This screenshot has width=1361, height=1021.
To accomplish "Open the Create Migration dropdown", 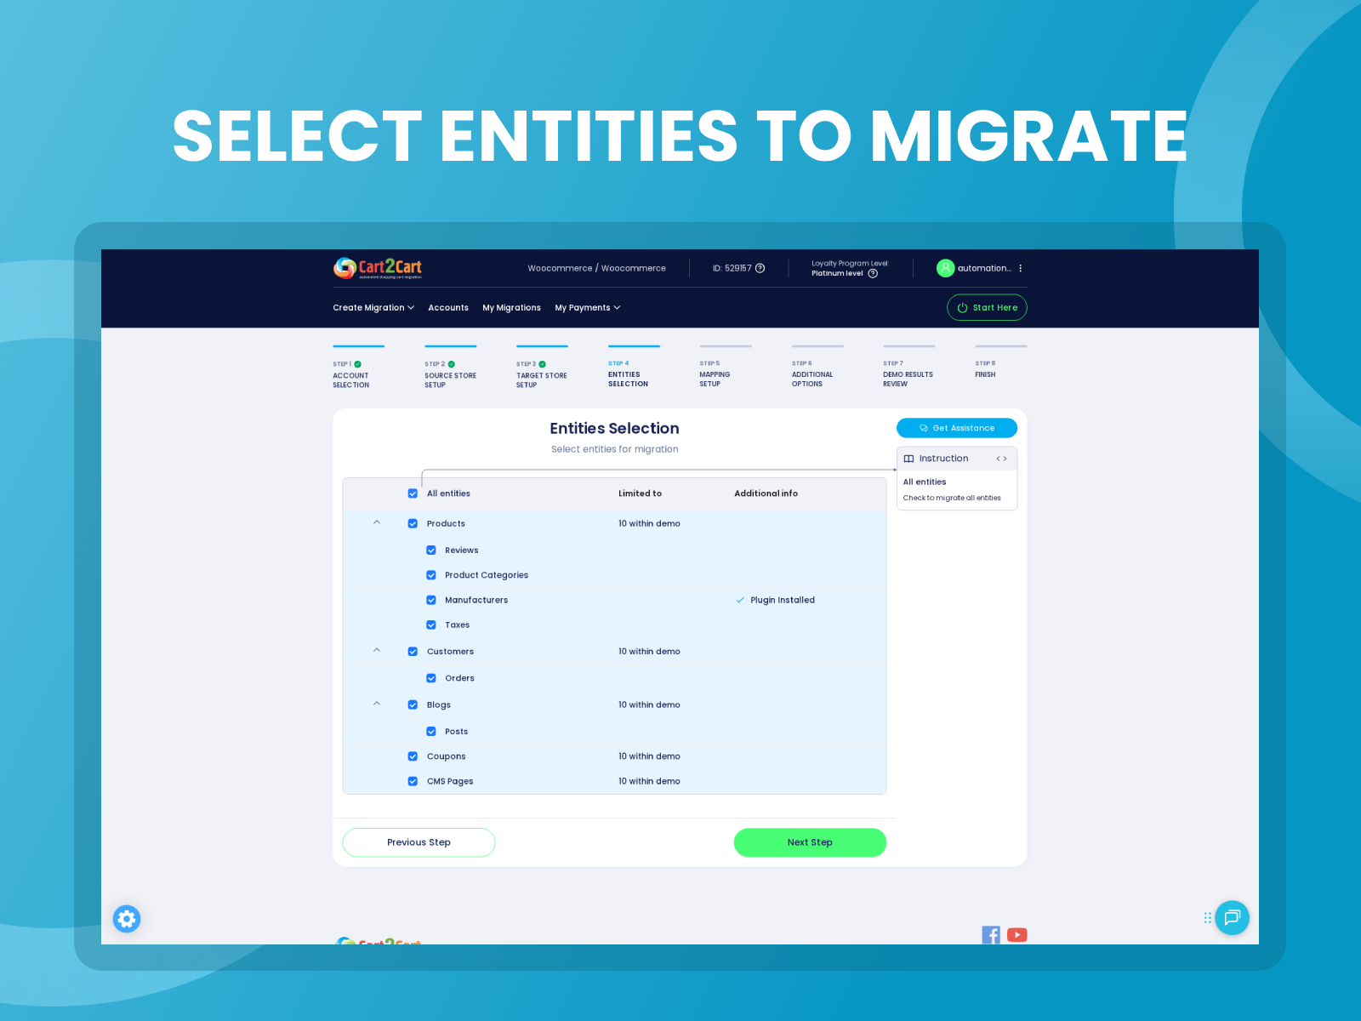I will 373,308.
